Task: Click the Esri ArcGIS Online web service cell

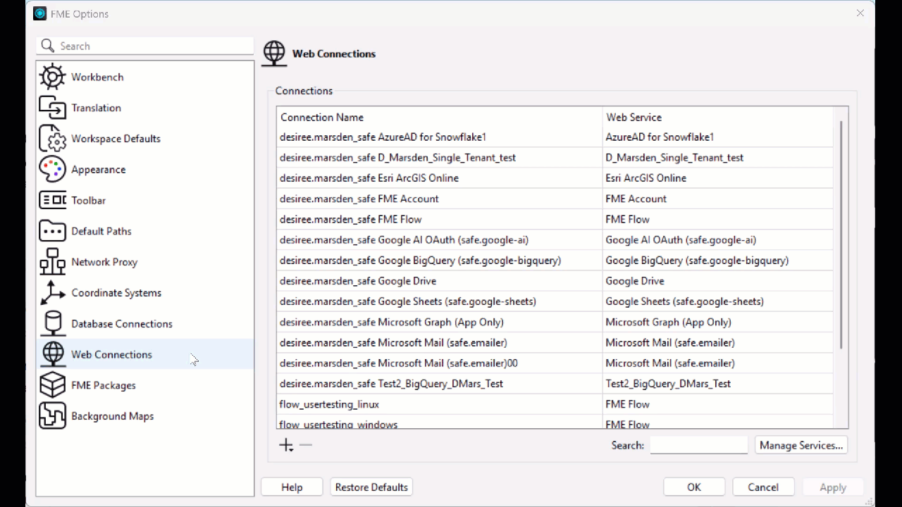Action: click(x=717, y=178)
